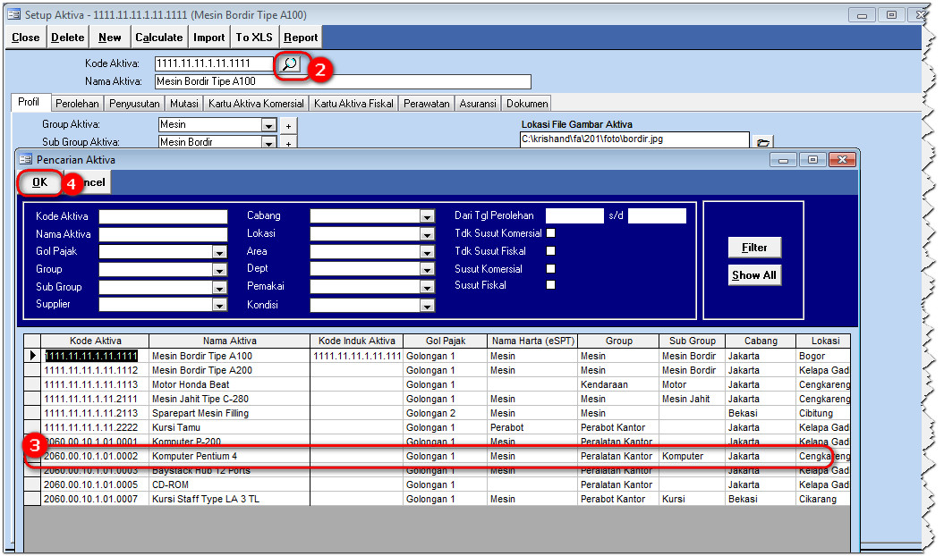Click the plus button next to Group Aktiva
Screen dimensions: 944x556
pyautogui.click(x=288, y=126)
